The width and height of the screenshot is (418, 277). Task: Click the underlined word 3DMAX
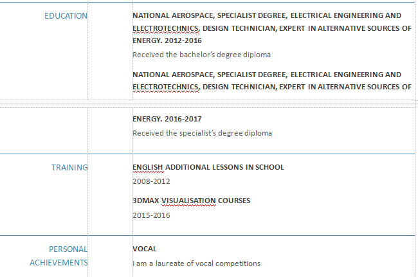[145, 201]
